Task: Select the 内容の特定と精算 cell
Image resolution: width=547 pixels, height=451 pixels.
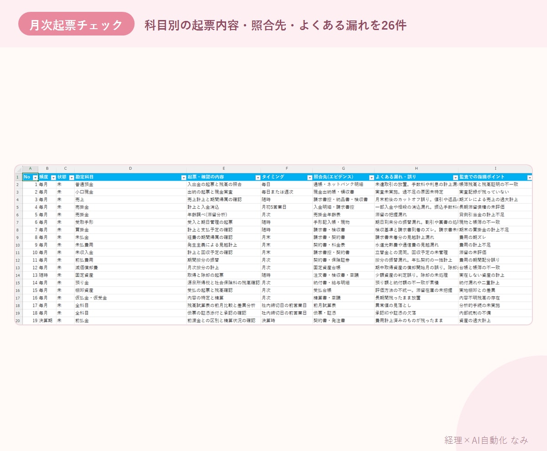Action: pos(224,298)
